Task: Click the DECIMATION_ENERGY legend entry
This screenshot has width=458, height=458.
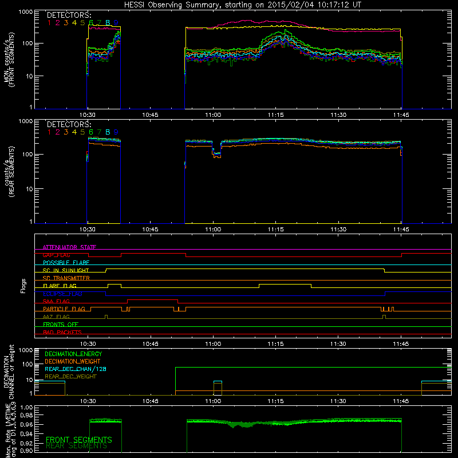Action: pos(73,354)
